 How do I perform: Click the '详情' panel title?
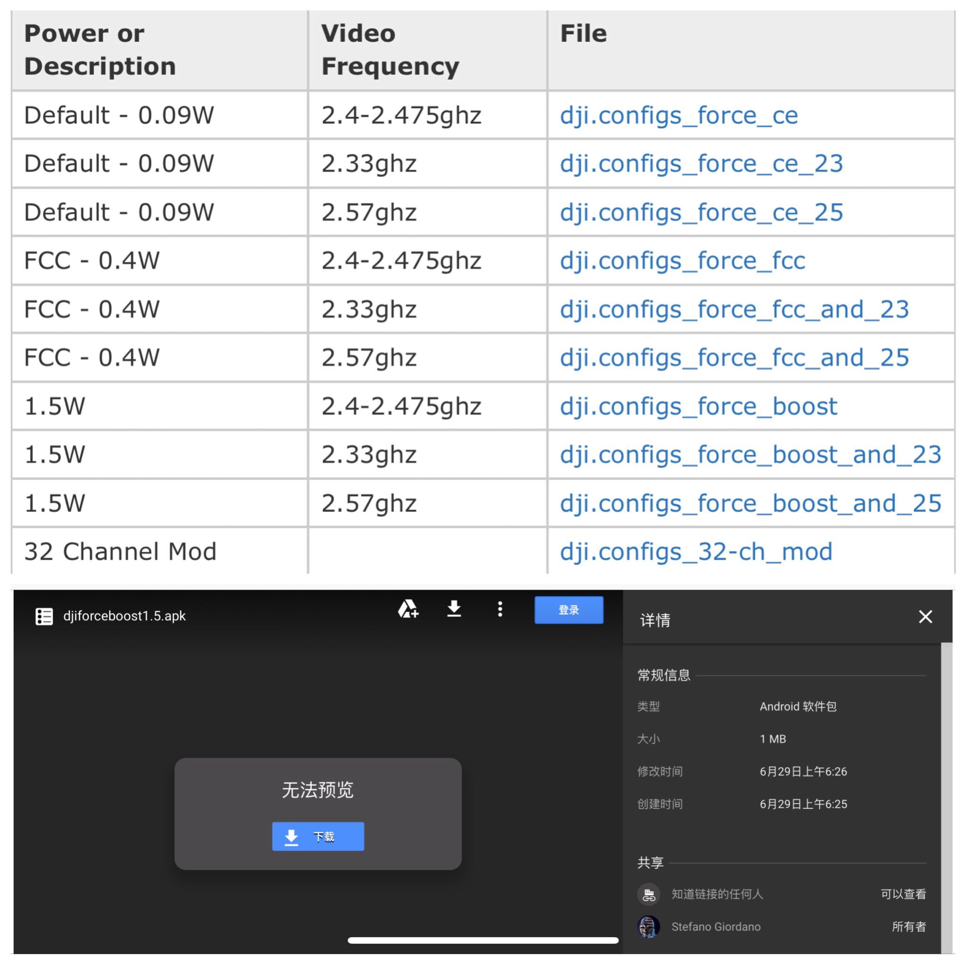(x=656, y=621)
